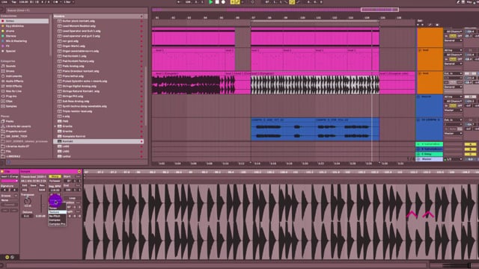Click the Transpose knob
The width and height of the screenshot is (479, 269).
click(27, 201)
